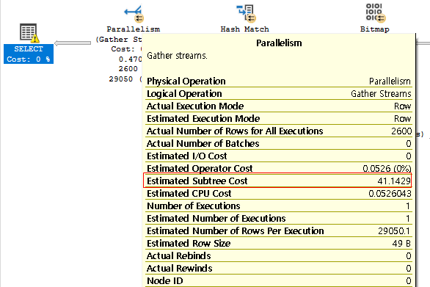Click the 'Physical Operation' row label
Viewport: 430px width, 287px height.
point(186,81)
